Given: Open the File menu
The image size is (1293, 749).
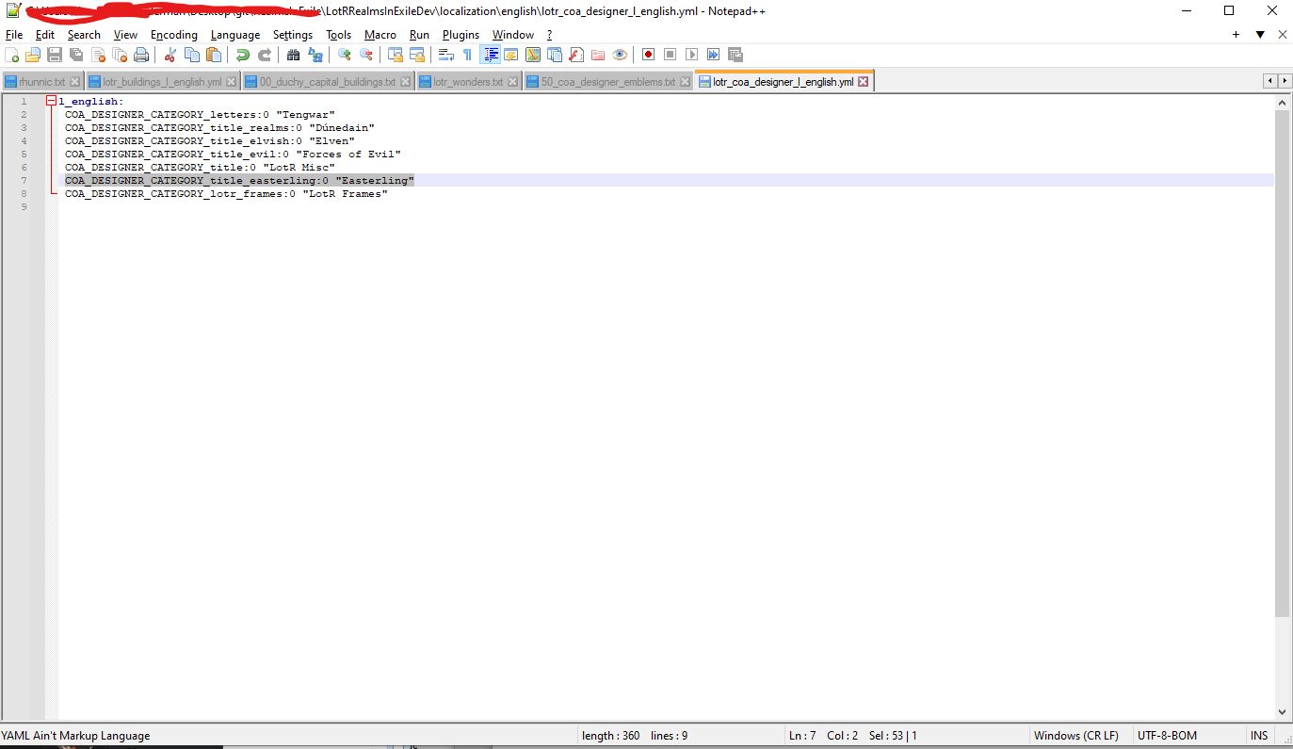Looking at the screenshot, I should pos(14,35).
